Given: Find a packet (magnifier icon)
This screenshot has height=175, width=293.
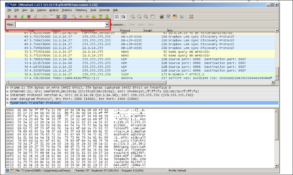Looking at the screenshot, I should pyautogui.click(x=74, y=17).
